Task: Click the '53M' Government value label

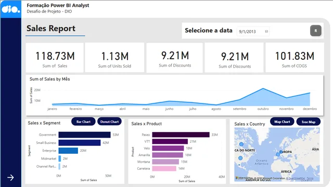Action: tap(116, 135)
